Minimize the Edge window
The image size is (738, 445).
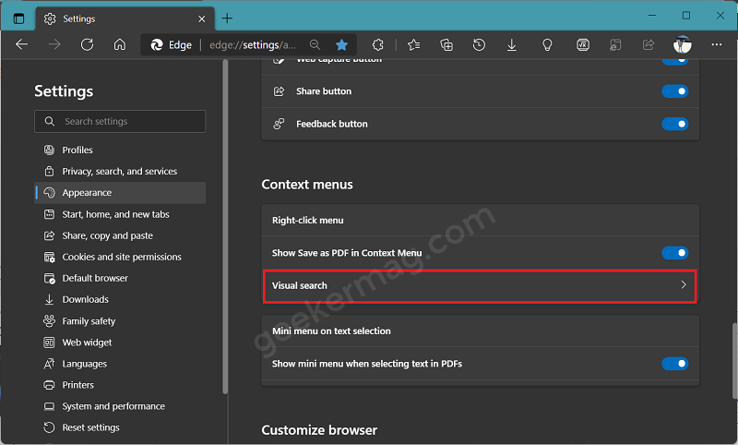tap(652, 16)
